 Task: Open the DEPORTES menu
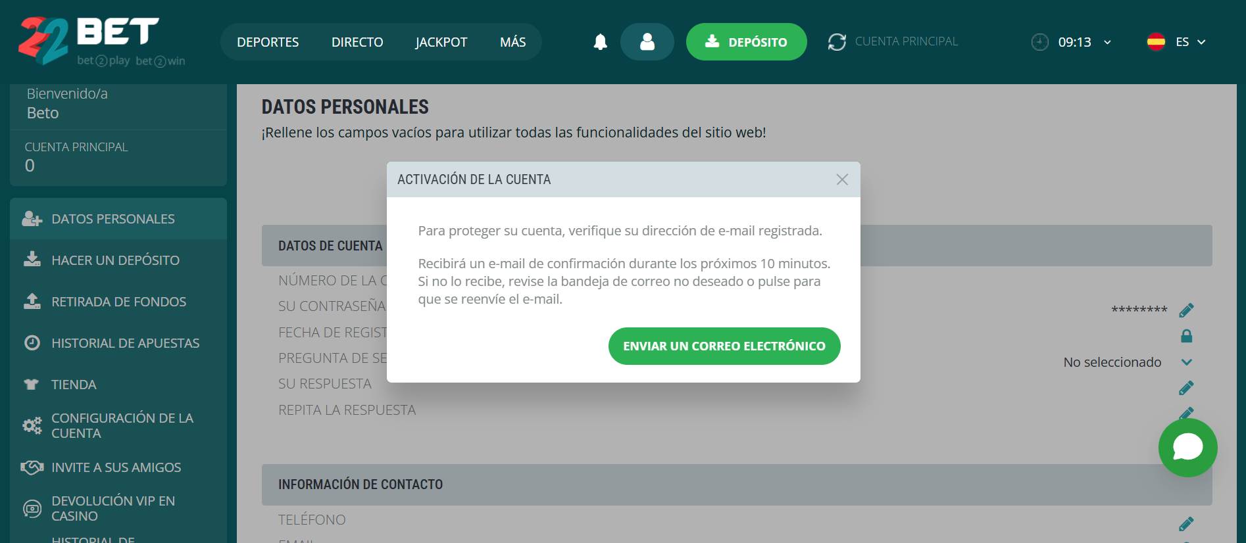pyautogui.click(x=268, y=42)
